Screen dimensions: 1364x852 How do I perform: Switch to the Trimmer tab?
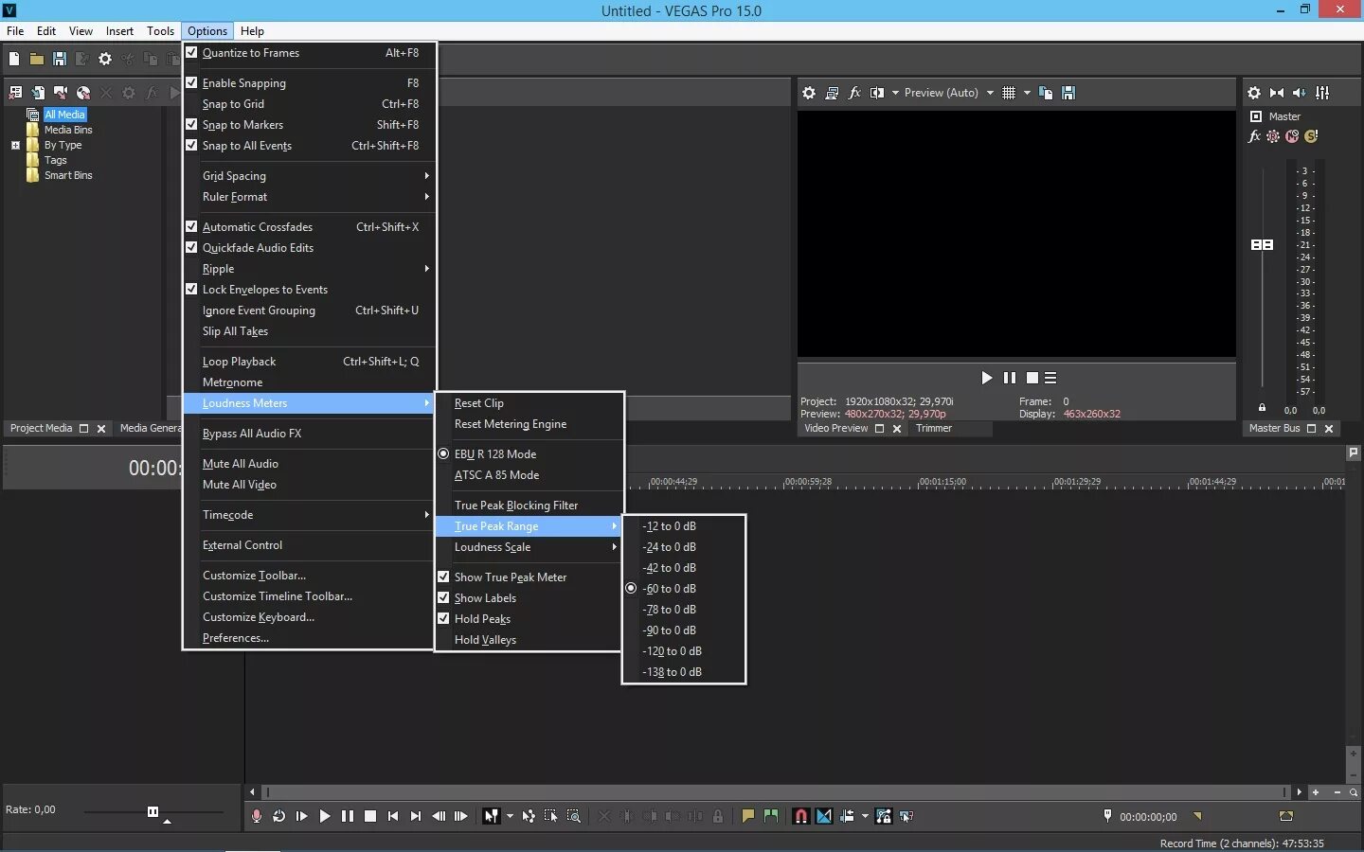[934, 429]
